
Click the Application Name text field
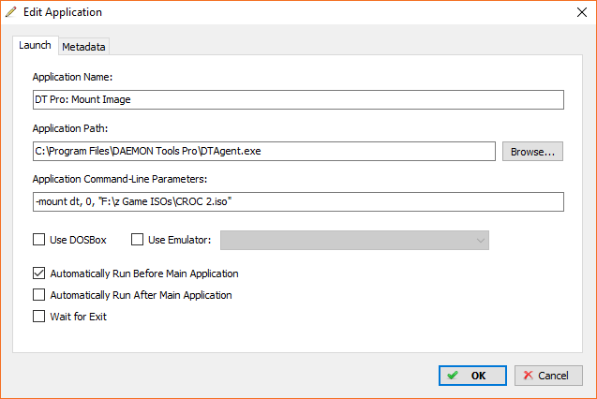298,99
